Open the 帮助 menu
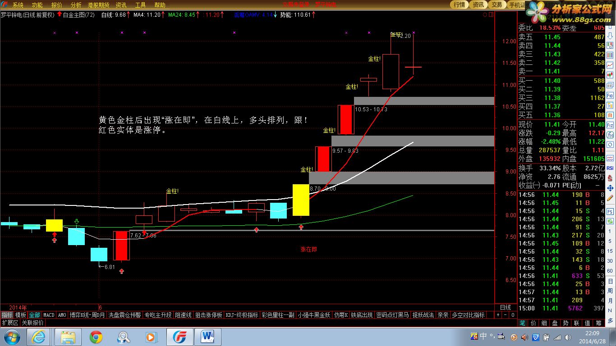The width and height of the screenshot is (616, 346). click(160, 5)
